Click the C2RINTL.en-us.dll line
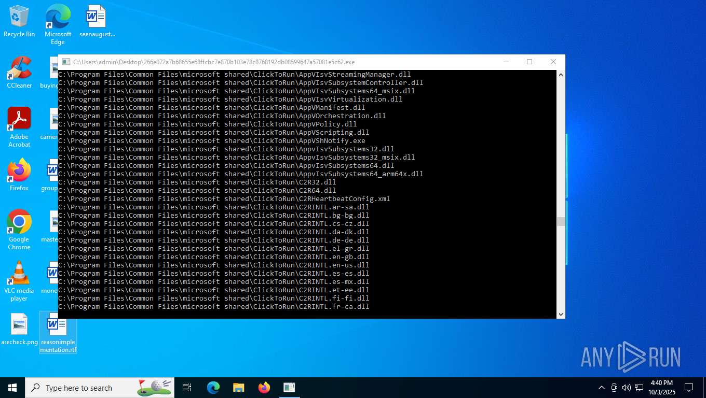Screen dimensions: 706x398 (214, 265)
